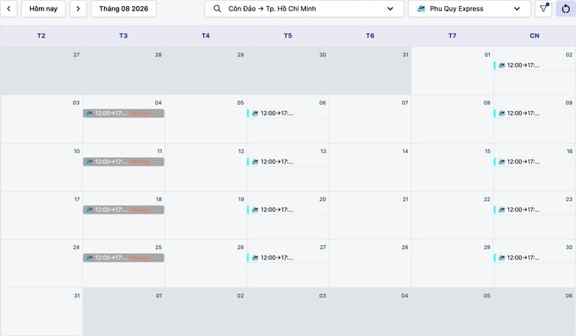
Task: Click the T6 weekday column header
Action: [370, 35]
